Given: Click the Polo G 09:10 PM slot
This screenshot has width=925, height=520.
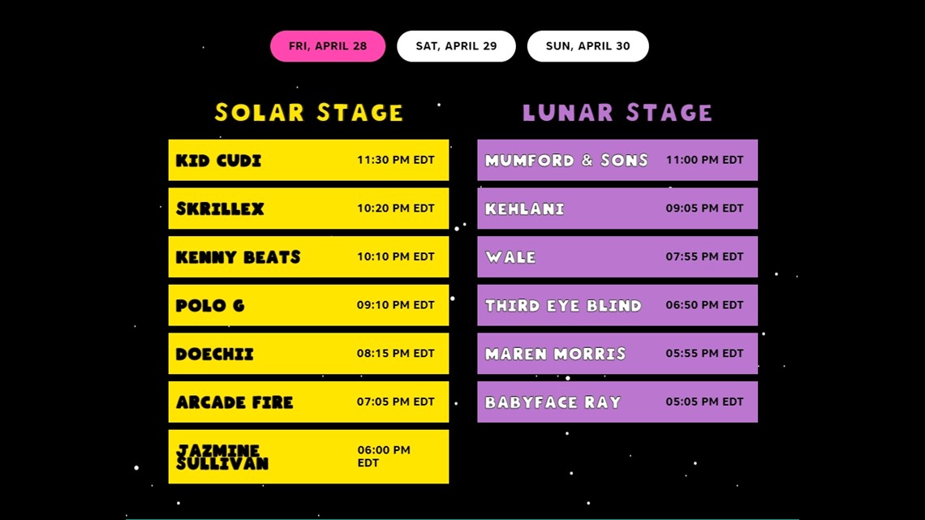Looking at the screenshot, I should pyautogui.click(x=308, y=305).
